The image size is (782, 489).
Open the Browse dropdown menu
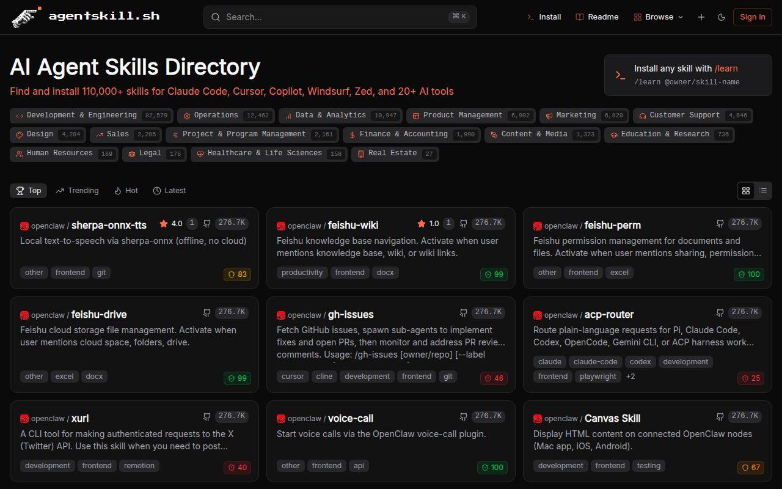tap(659, 17)
